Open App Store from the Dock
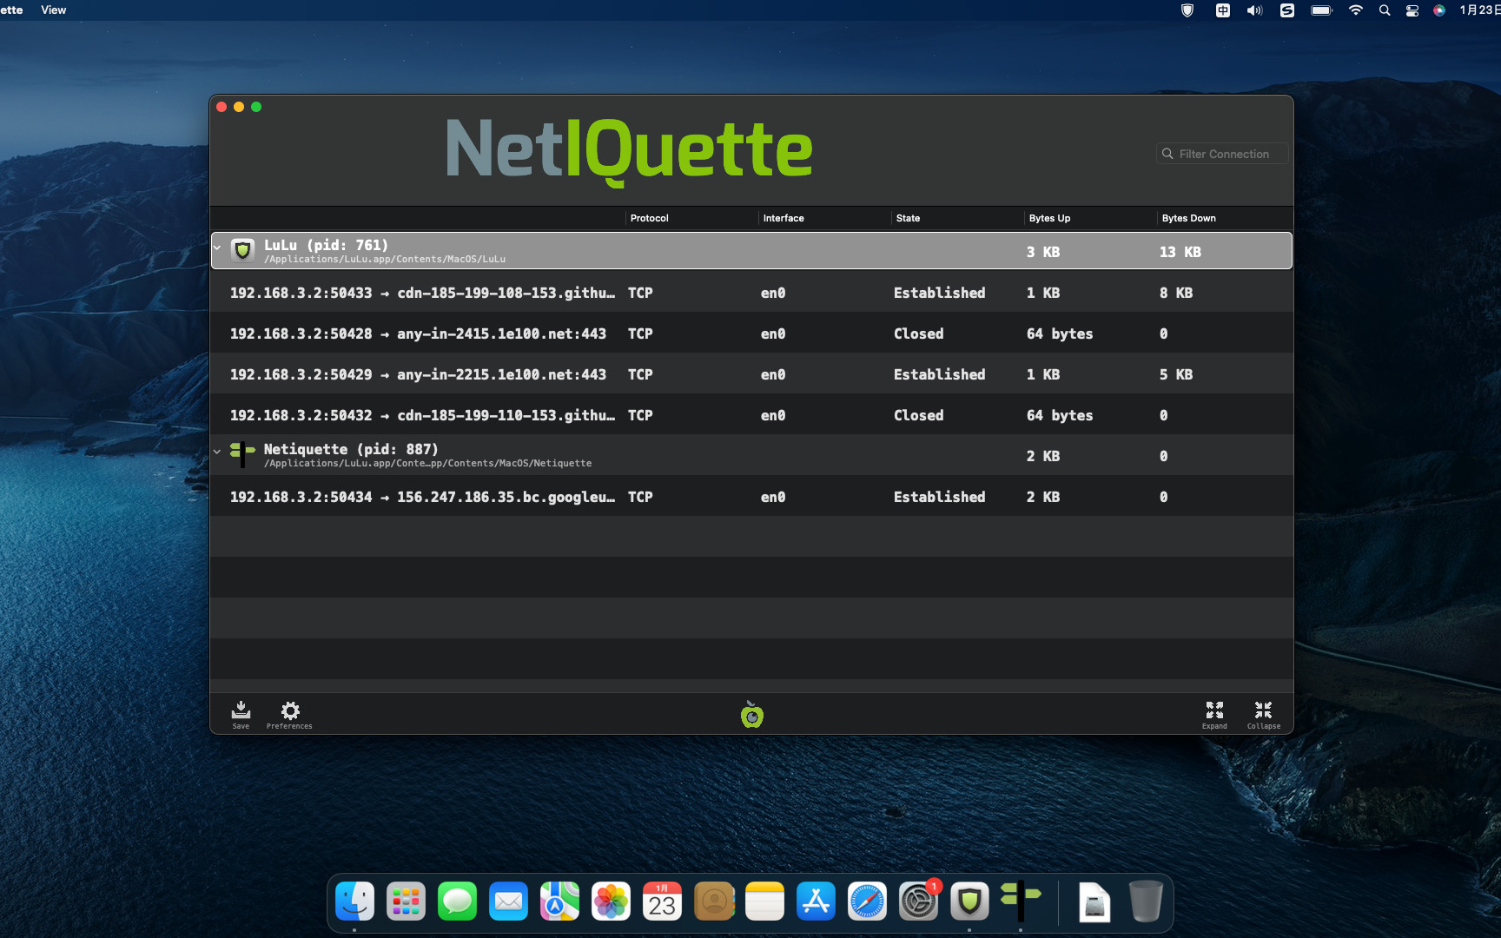 816,902
